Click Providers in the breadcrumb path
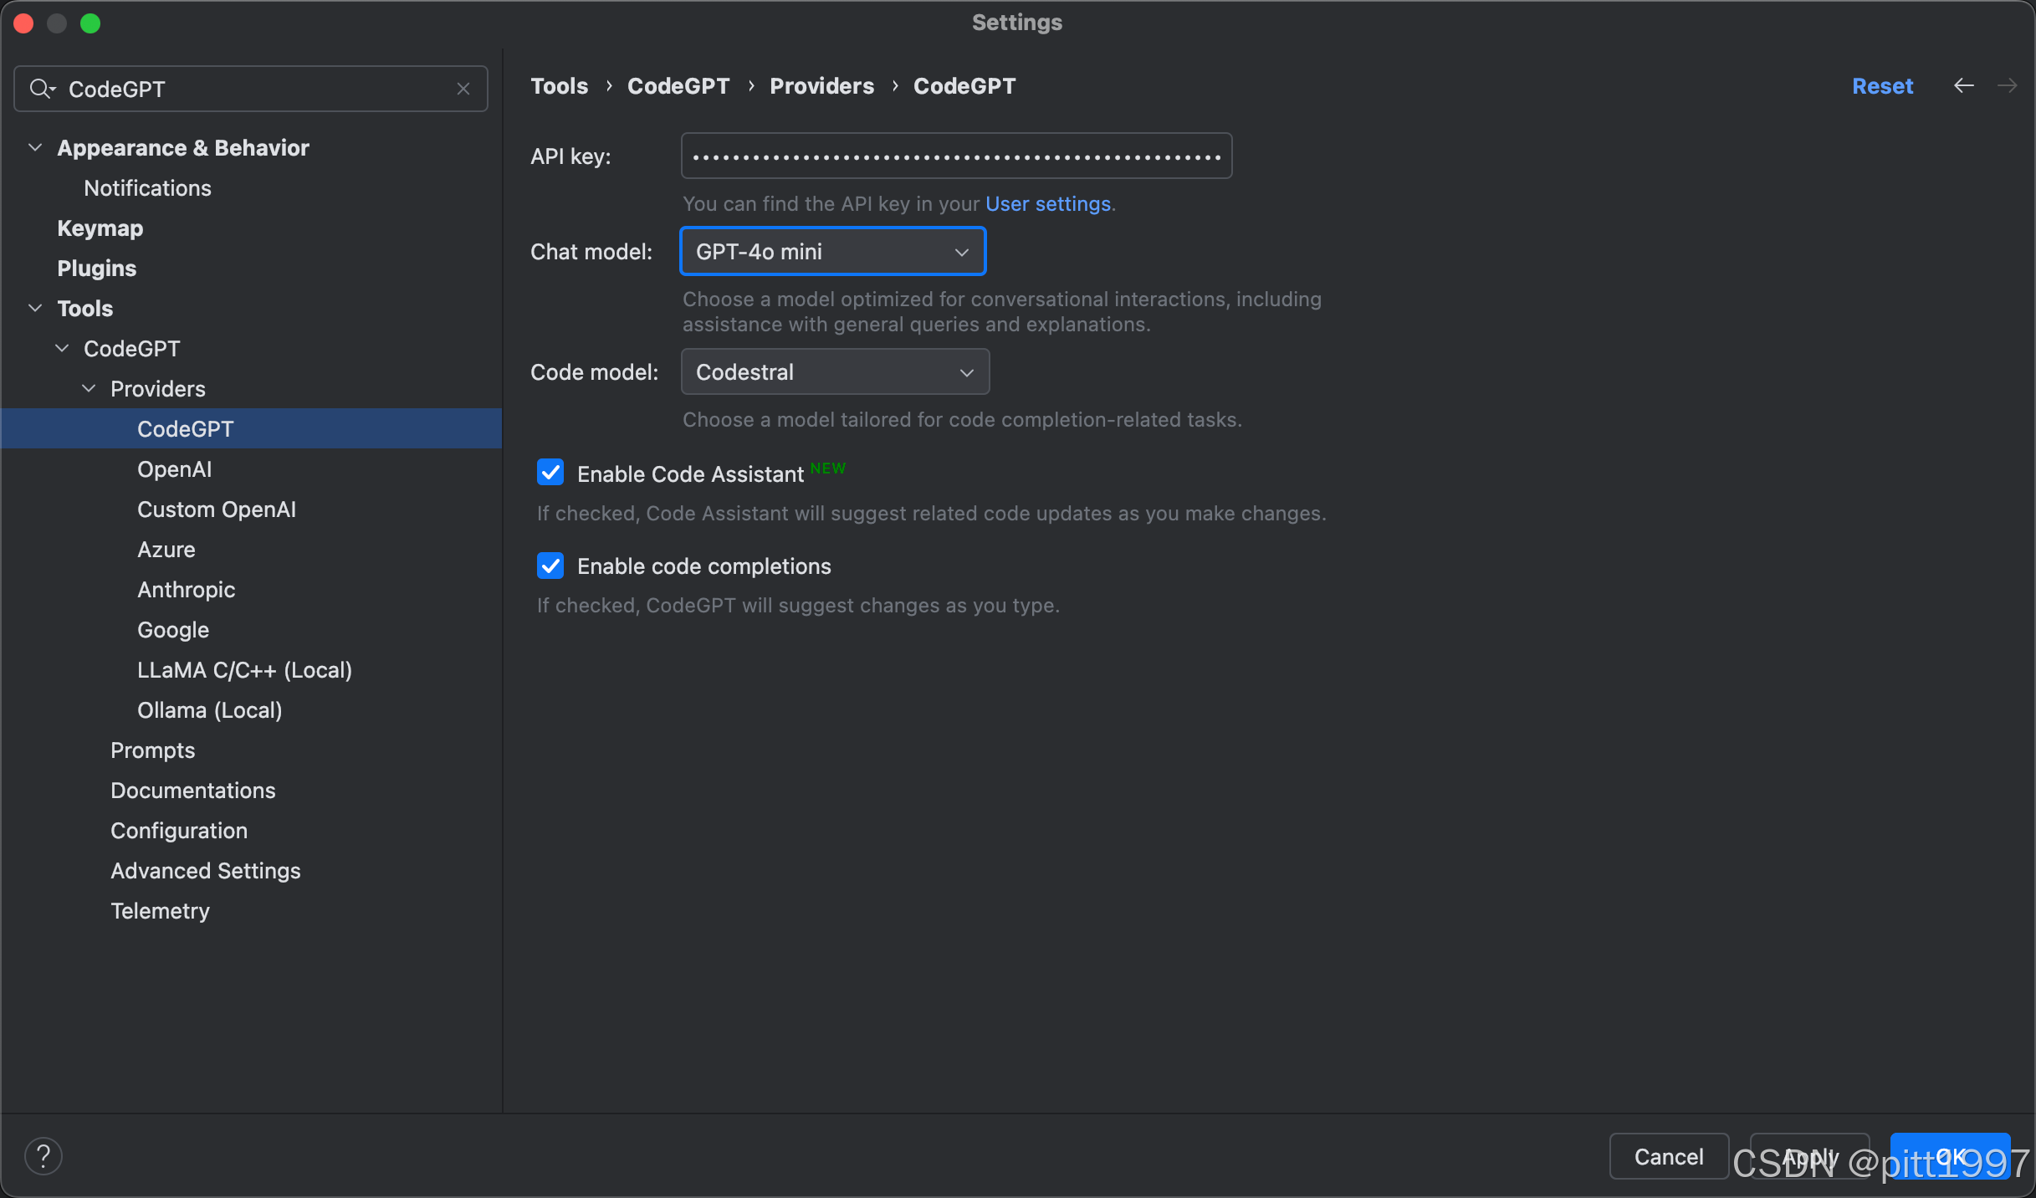 (x=821, y=86)
